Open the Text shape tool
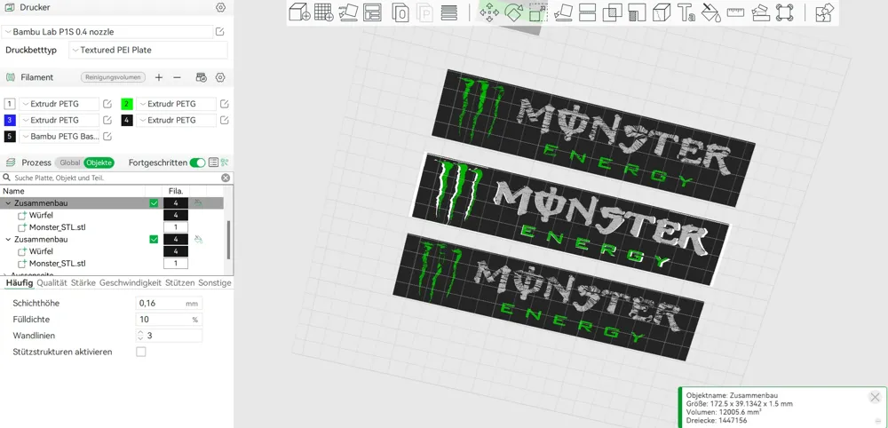 click(x=686, y=12)
